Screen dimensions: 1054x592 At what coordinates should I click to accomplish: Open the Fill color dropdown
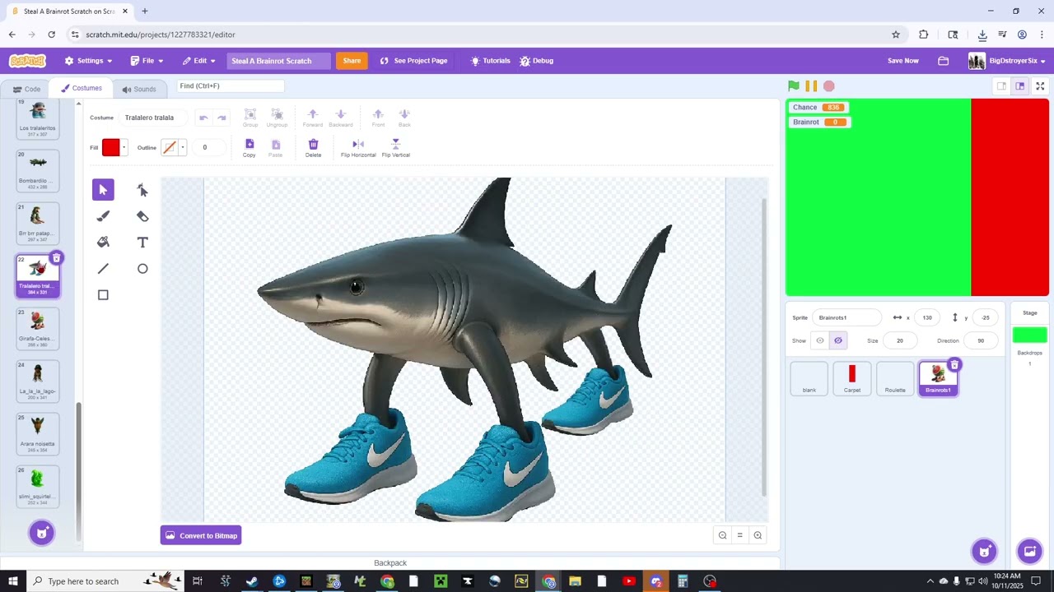coord(124,148)
